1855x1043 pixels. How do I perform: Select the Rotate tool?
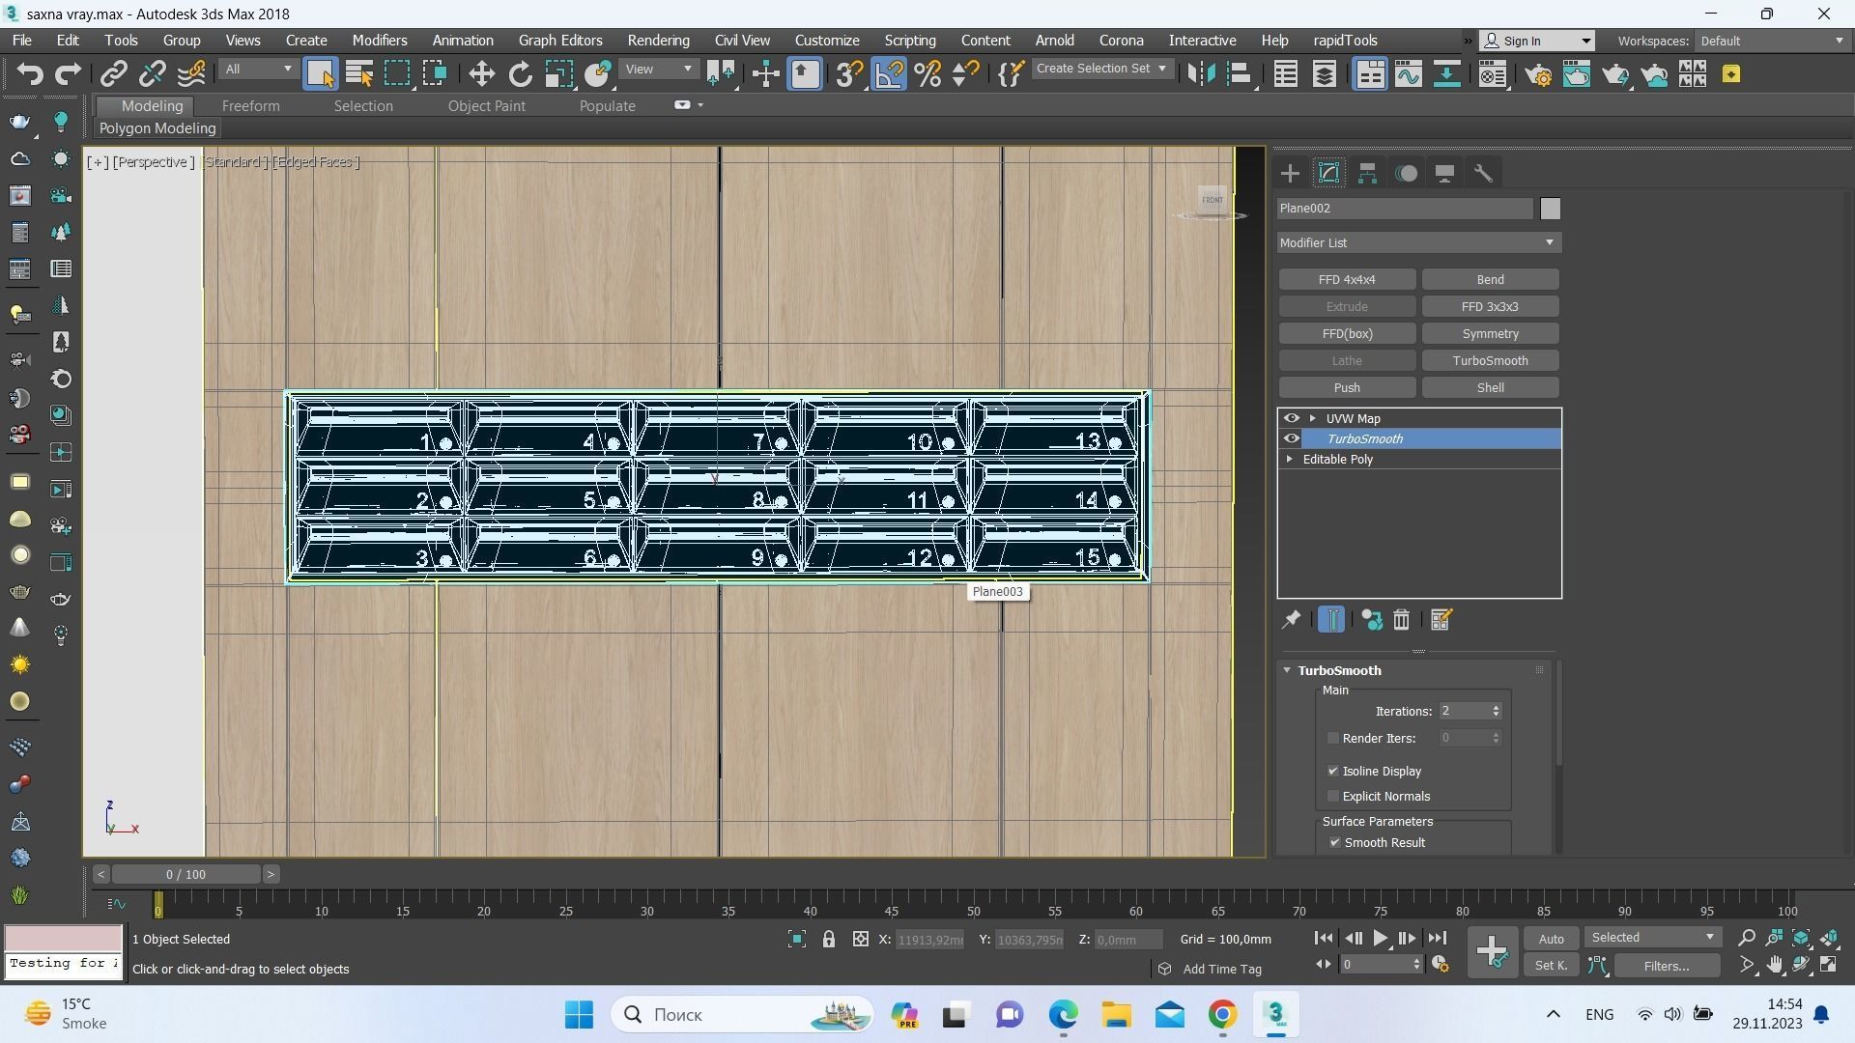coord(521,74)
